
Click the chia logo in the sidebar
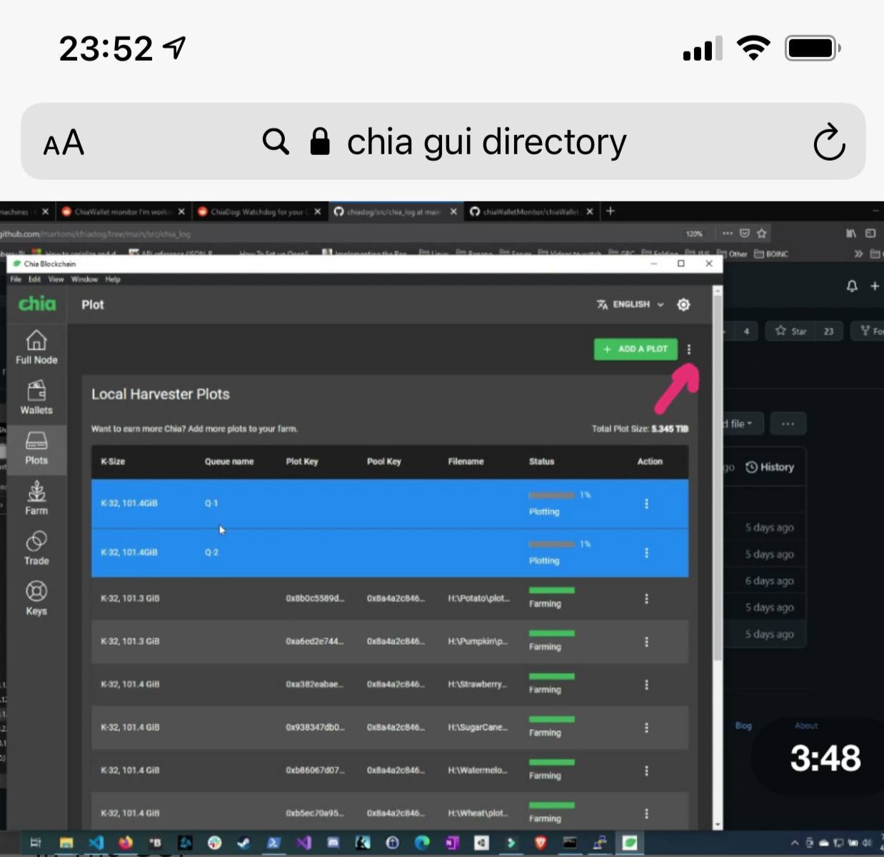(37, 304)
